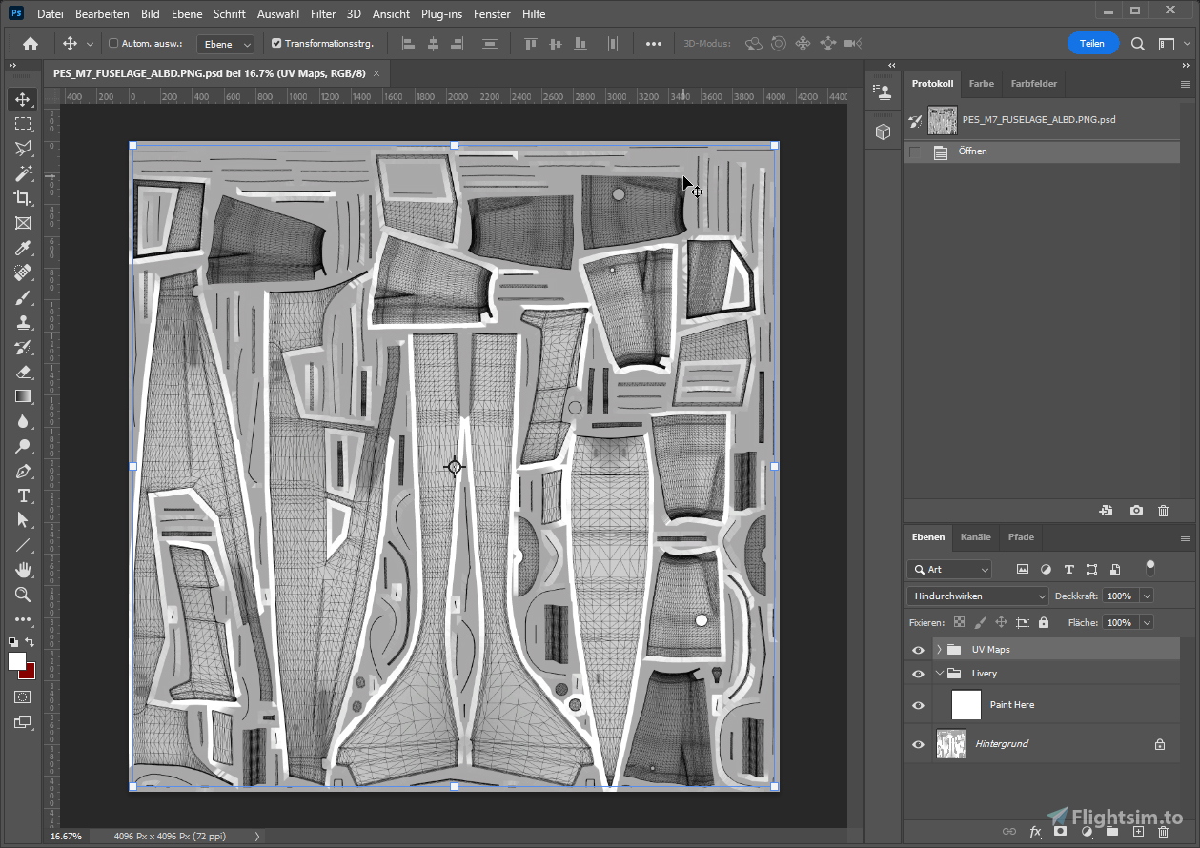Screen dimensions: 1200x848
Task: Click the Teilen button
Action: [1092, 43]
